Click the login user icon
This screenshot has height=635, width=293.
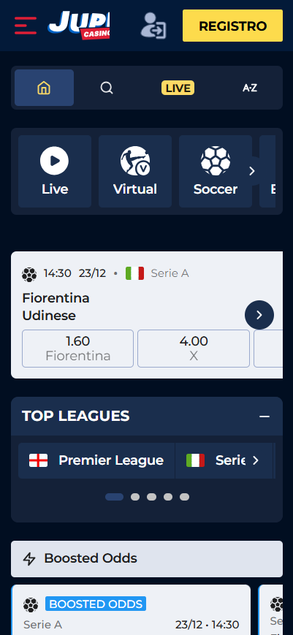pos(153,26)
